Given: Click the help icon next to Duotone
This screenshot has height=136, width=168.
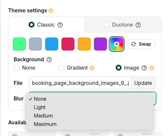Looking at the screenshot, I should [x=138, y=25].
